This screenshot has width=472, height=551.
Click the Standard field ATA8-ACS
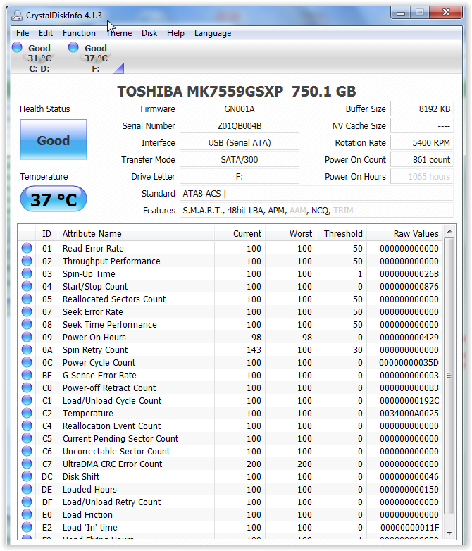(316, 193)
